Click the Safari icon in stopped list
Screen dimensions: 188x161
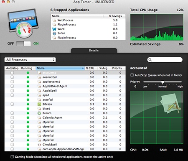(54, 33)
